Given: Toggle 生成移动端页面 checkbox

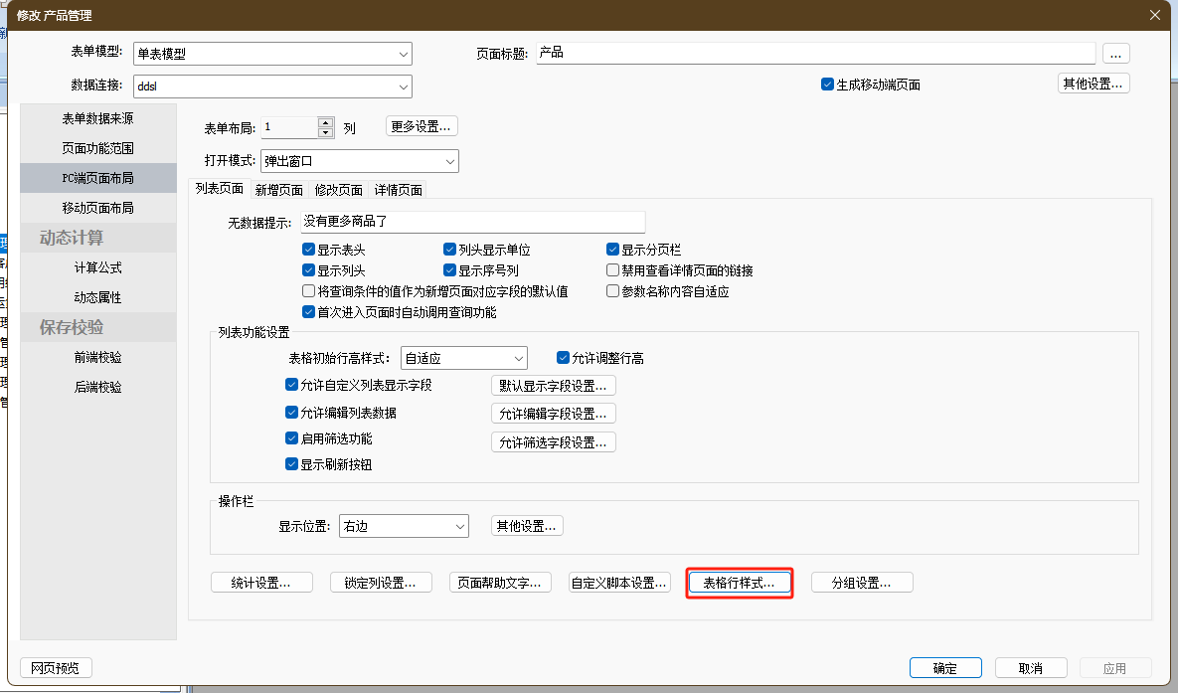Looking at the screenshot, I should [x=827, y=85].
